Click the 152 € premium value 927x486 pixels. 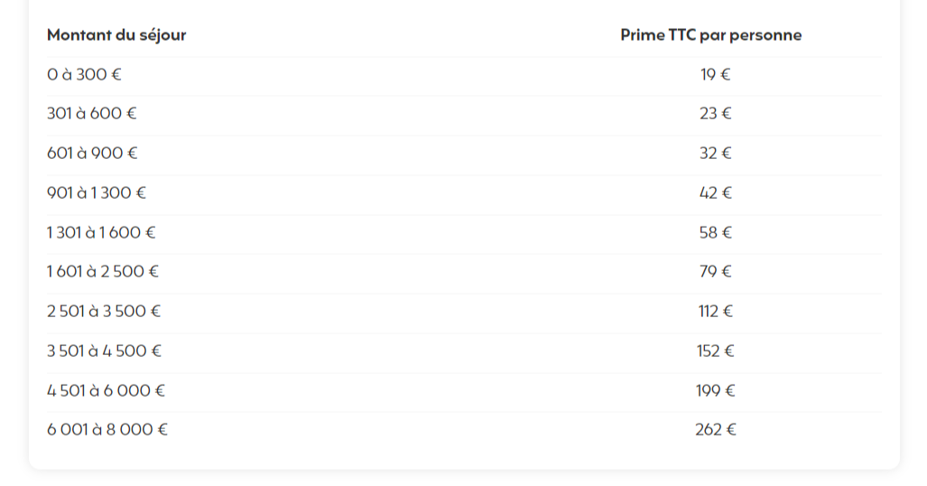tap(716, 351)
